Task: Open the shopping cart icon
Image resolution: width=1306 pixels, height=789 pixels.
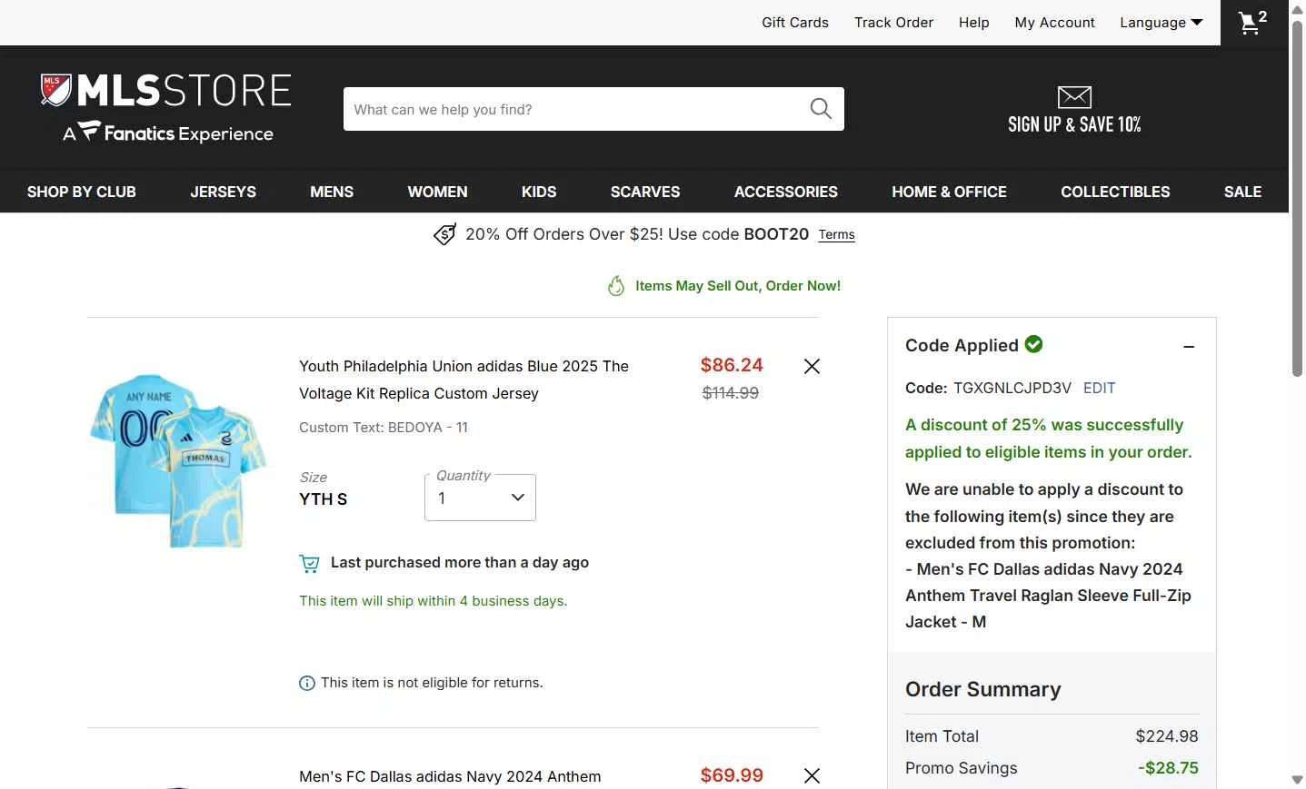Action: click(1252, 23)
